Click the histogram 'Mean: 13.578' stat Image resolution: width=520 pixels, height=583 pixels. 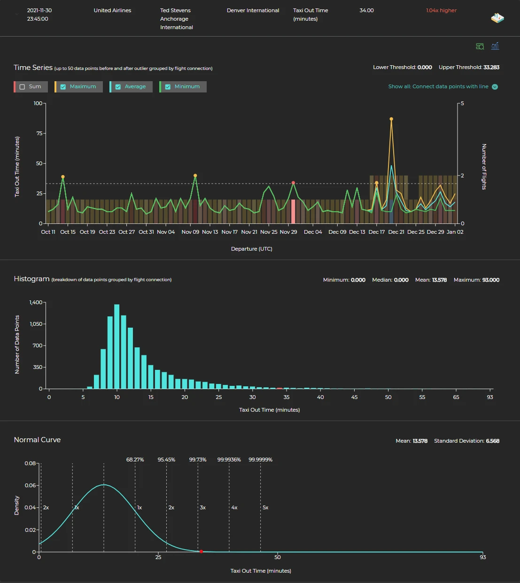point(431,280)
